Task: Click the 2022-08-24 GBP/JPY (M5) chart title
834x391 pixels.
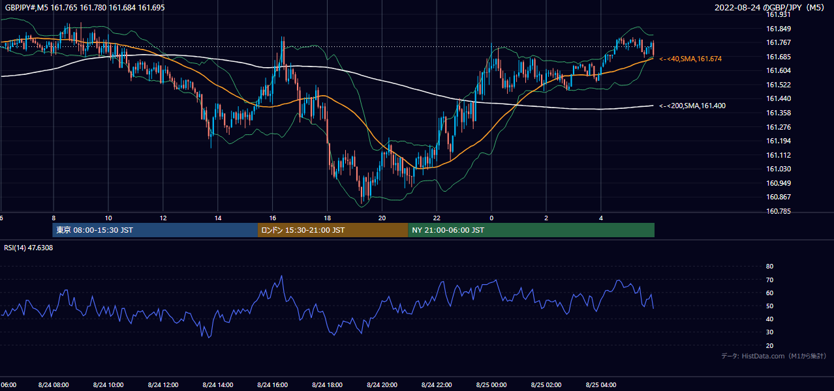Action: (x=769, y=8)
